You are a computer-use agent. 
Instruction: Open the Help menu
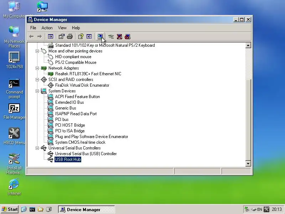tap(76, 28)
